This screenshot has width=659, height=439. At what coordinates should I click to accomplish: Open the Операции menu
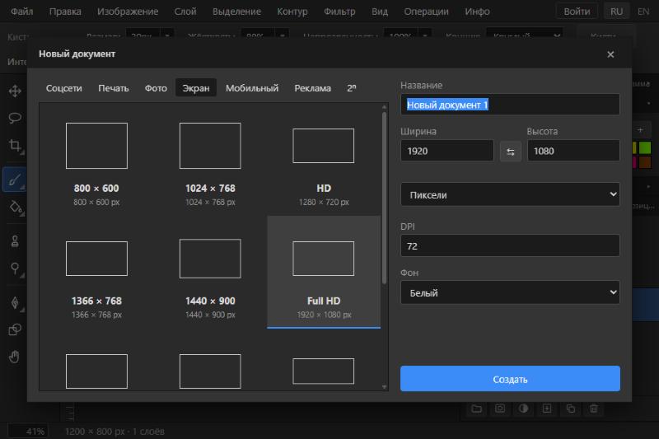pyautogui.click(x=426, y=12)
